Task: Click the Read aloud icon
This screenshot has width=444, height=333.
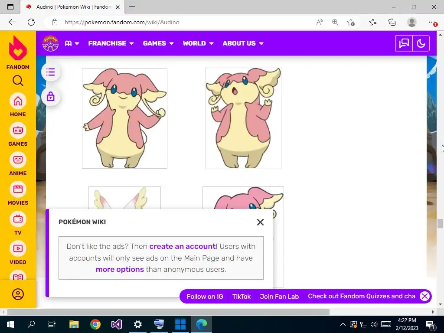Action: [320, 22]
